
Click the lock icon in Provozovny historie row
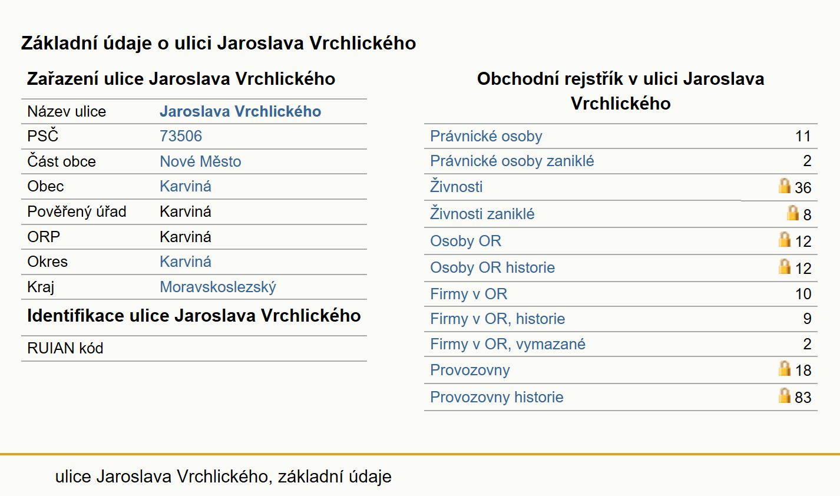point(784,395)
